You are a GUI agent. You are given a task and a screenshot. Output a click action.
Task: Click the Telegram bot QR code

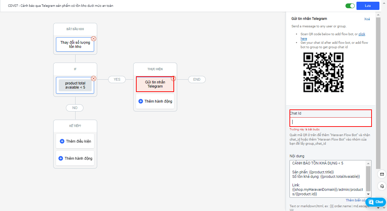323,72
